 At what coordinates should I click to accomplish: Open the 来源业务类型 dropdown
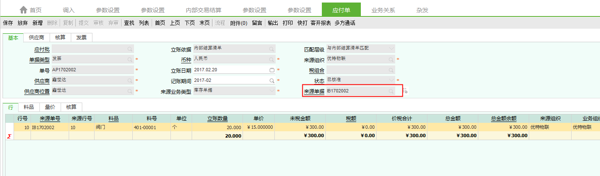pos(272,91)
